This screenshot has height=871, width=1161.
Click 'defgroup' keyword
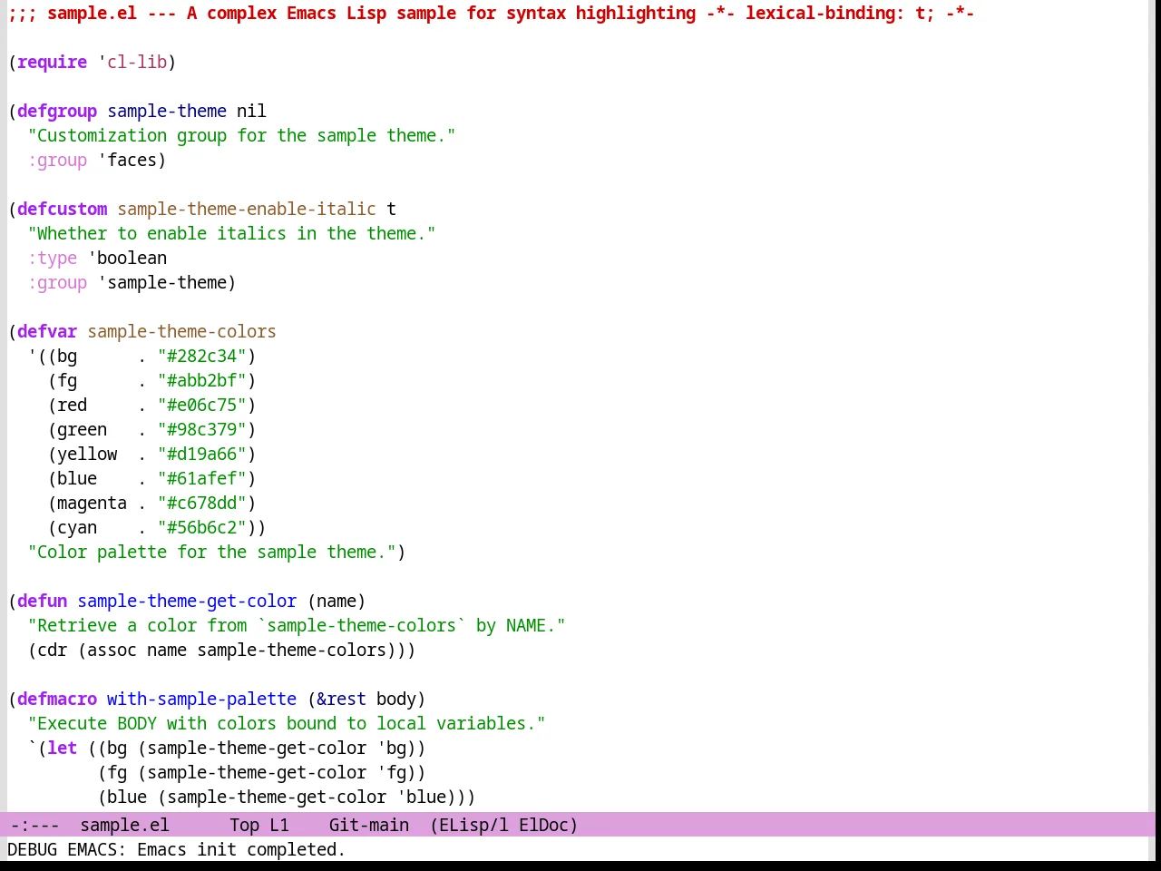click(57, 111)
